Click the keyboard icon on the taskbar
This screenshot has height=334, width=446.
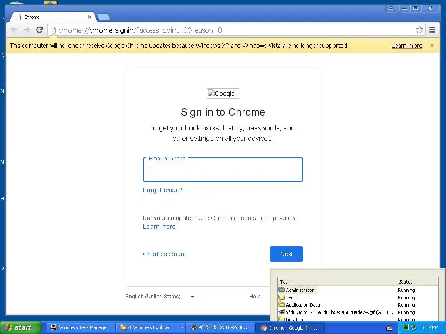(389, 328)
